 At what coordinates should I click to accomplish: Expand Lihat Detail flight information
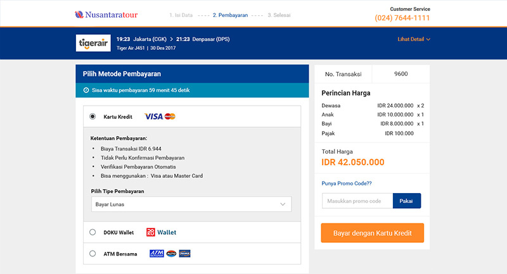[414, 39]
